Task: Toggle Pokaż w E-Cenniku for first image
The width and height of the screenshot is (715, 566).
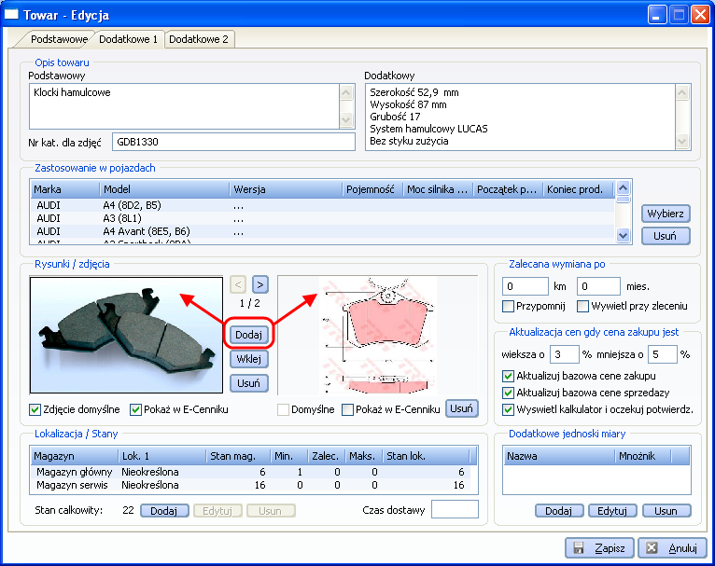Action: coord(135,410)
